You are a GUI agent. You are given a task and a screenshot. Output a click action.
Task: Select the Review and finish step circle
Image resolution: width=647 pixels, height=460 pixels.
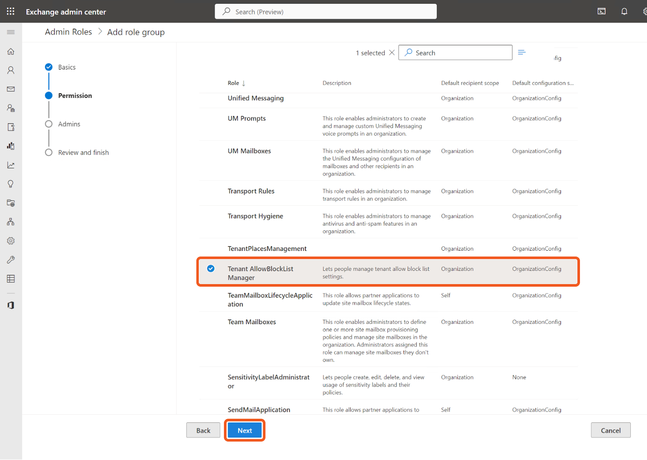pyautogui.click(x=49, y=152)
